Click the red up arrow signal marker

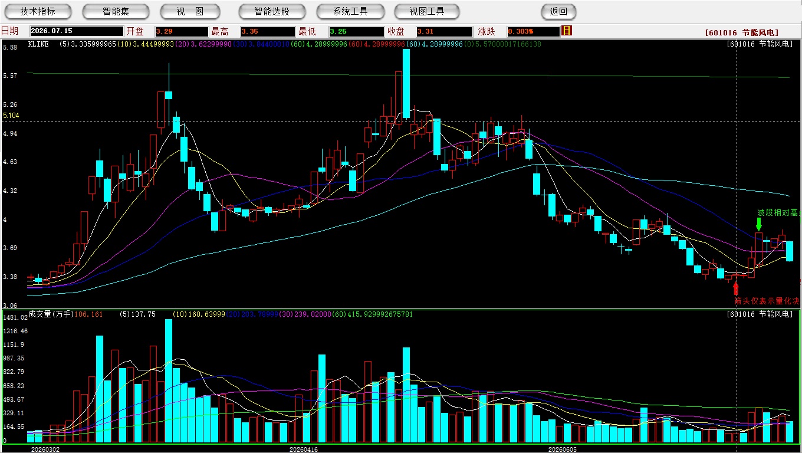[x=735, y=288]
